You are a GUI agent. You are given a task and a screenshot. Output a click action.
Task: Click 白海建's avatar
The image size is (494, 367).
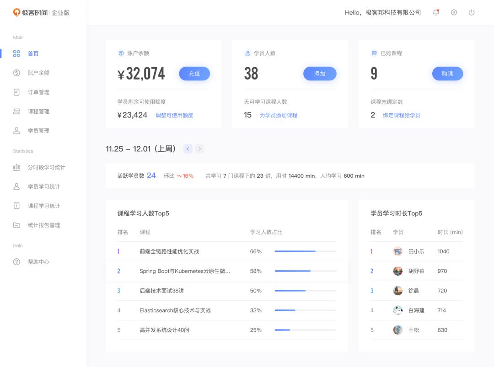click(x=398, y=310)
